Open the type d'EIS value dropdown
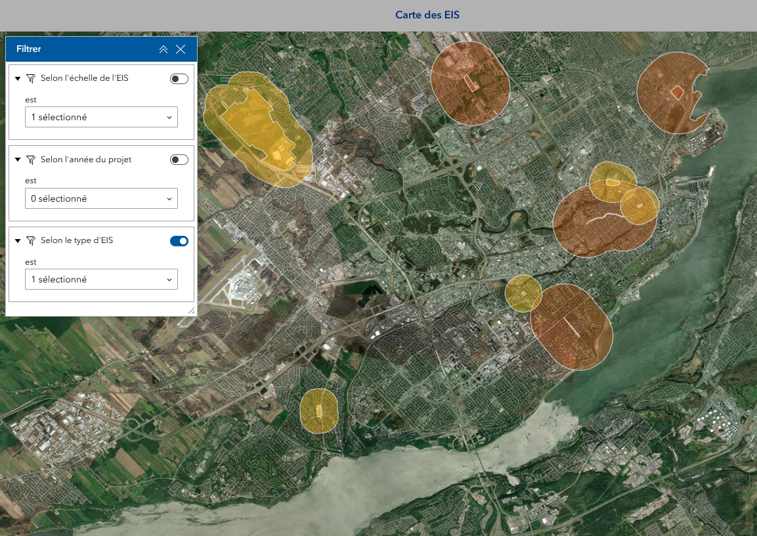The width and height of the screenshot is (757, 536). tap(101, 279)
